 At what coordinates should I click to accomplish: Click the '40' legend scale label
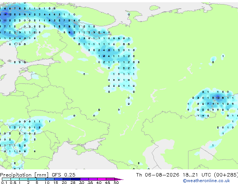pos(99,182)
